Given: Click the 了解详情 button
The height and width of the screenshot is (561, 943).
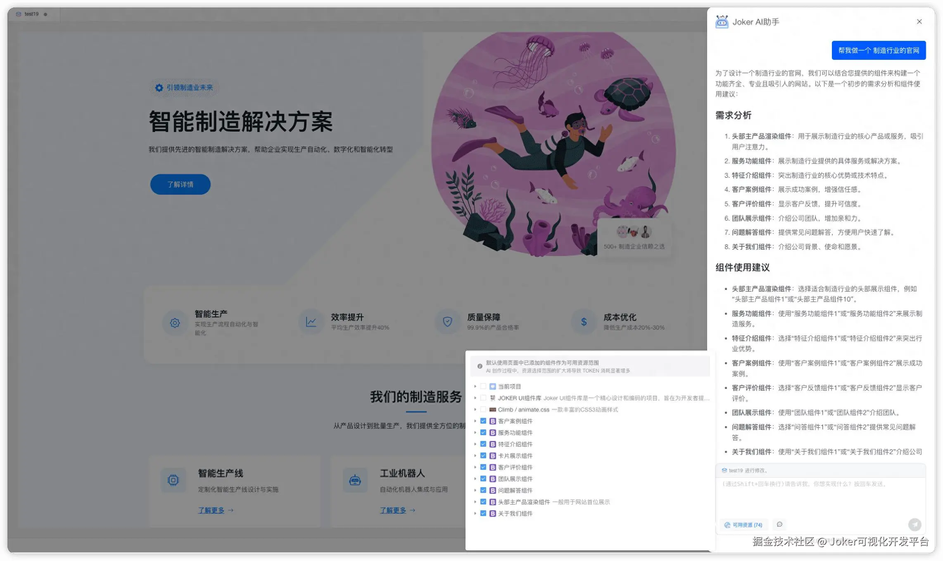Looking at the screenshot, I should [180, 184].
